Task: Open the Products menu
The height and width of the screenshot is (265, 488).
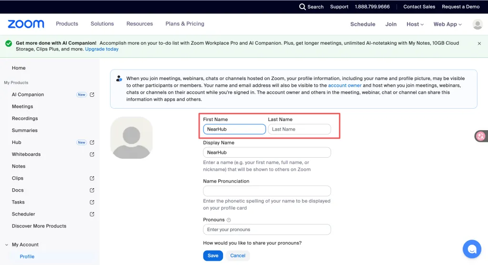Action: coord(67,24)
